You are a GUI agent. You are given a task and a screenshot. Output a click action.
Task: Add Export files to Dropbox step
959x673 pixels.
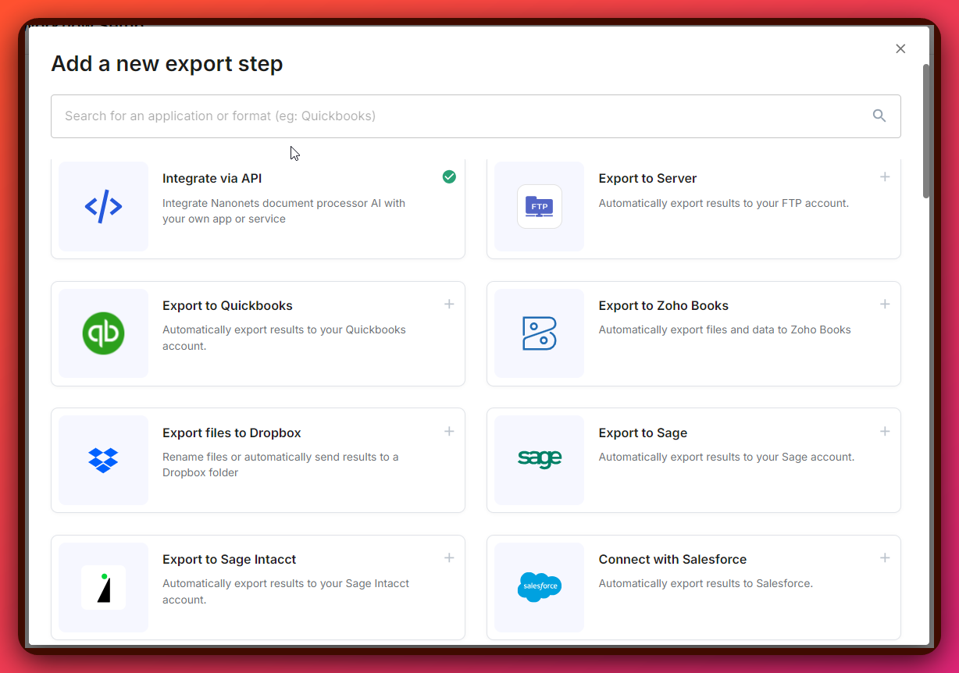(449, 432)
